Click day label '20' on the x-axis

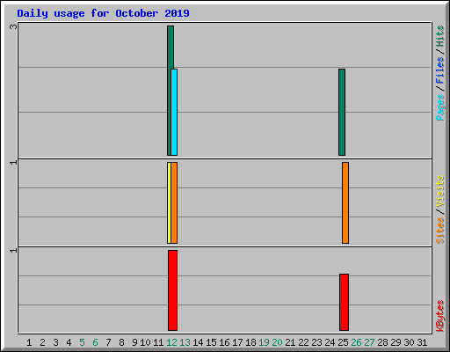tap(277, 342)
